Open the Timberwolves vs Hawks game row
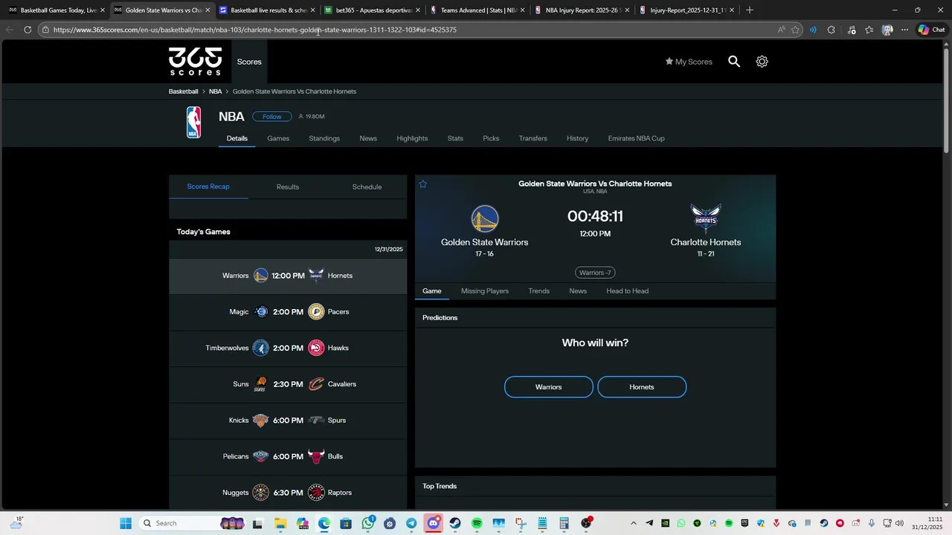The height and width of the screenshot is (535, 952). (288, 348)
